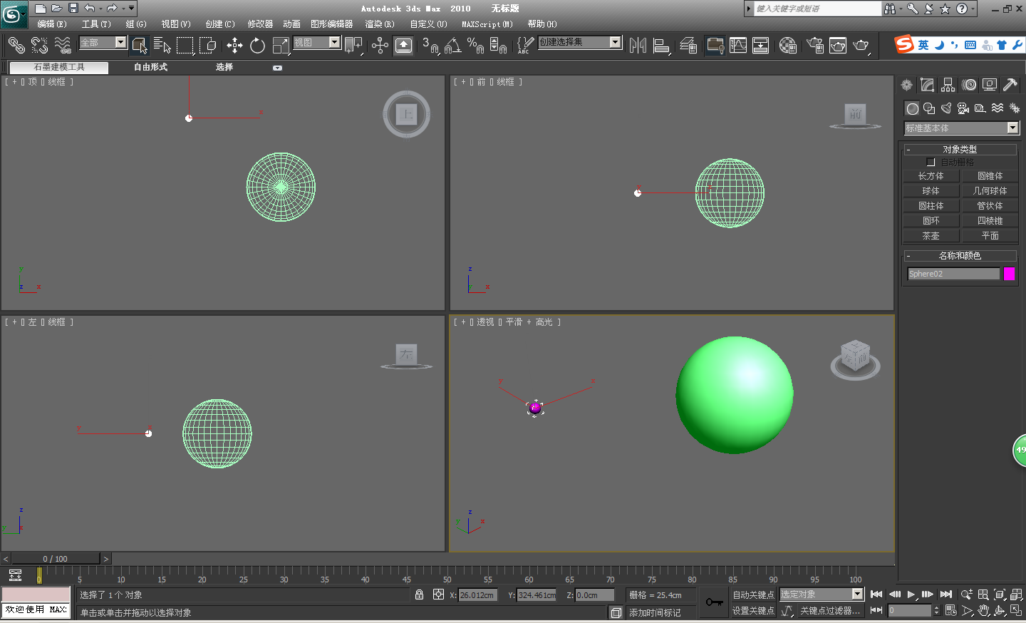Open the 渲染(R) menu

coord(379,24)
